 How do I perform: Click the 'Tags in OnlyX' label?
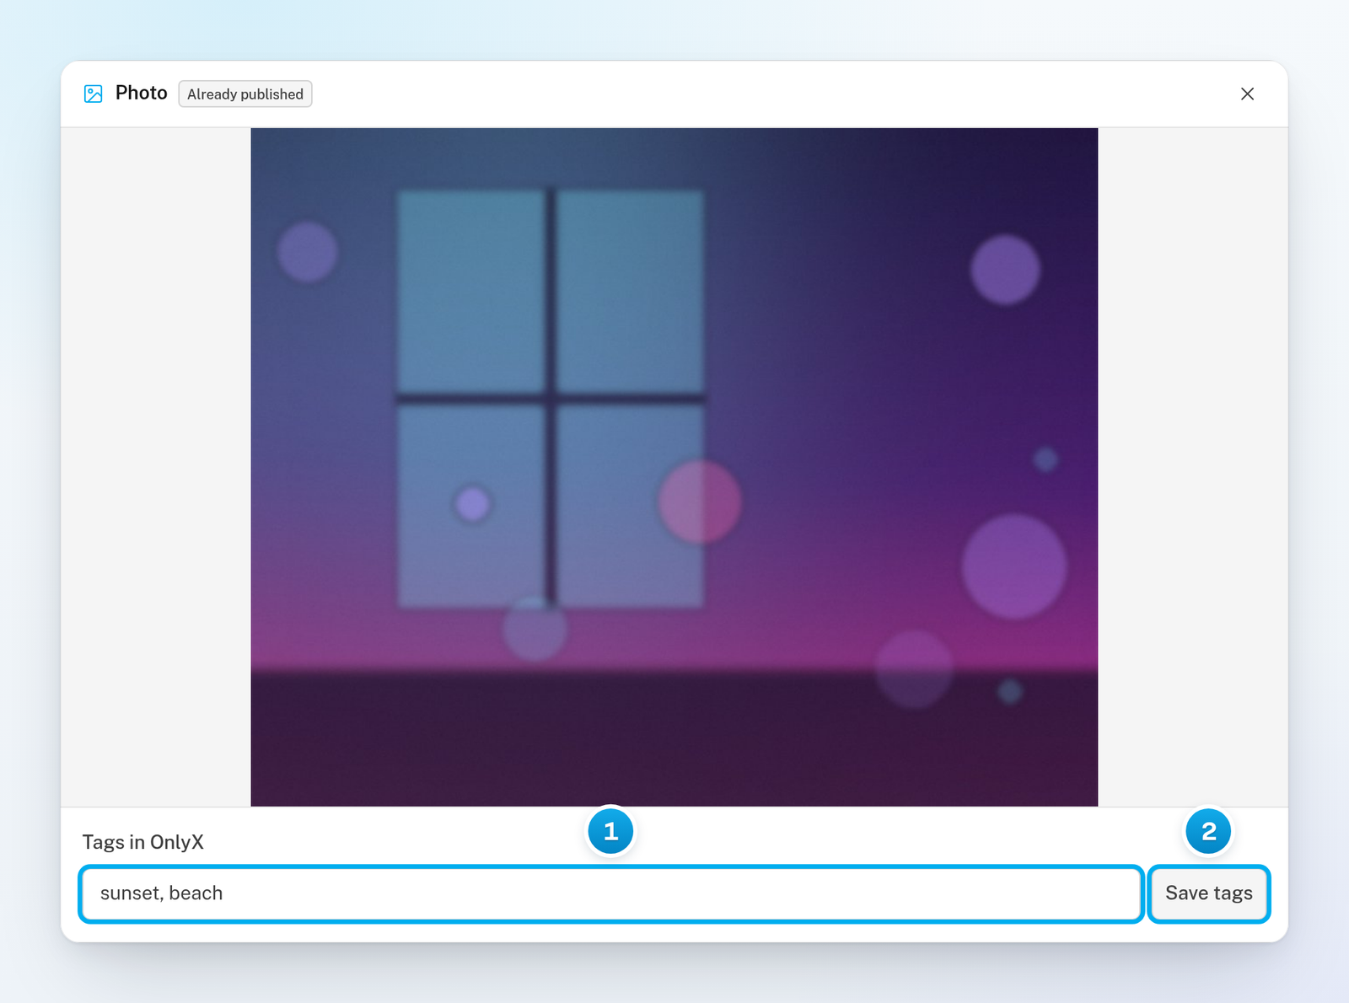coord(143,842)
